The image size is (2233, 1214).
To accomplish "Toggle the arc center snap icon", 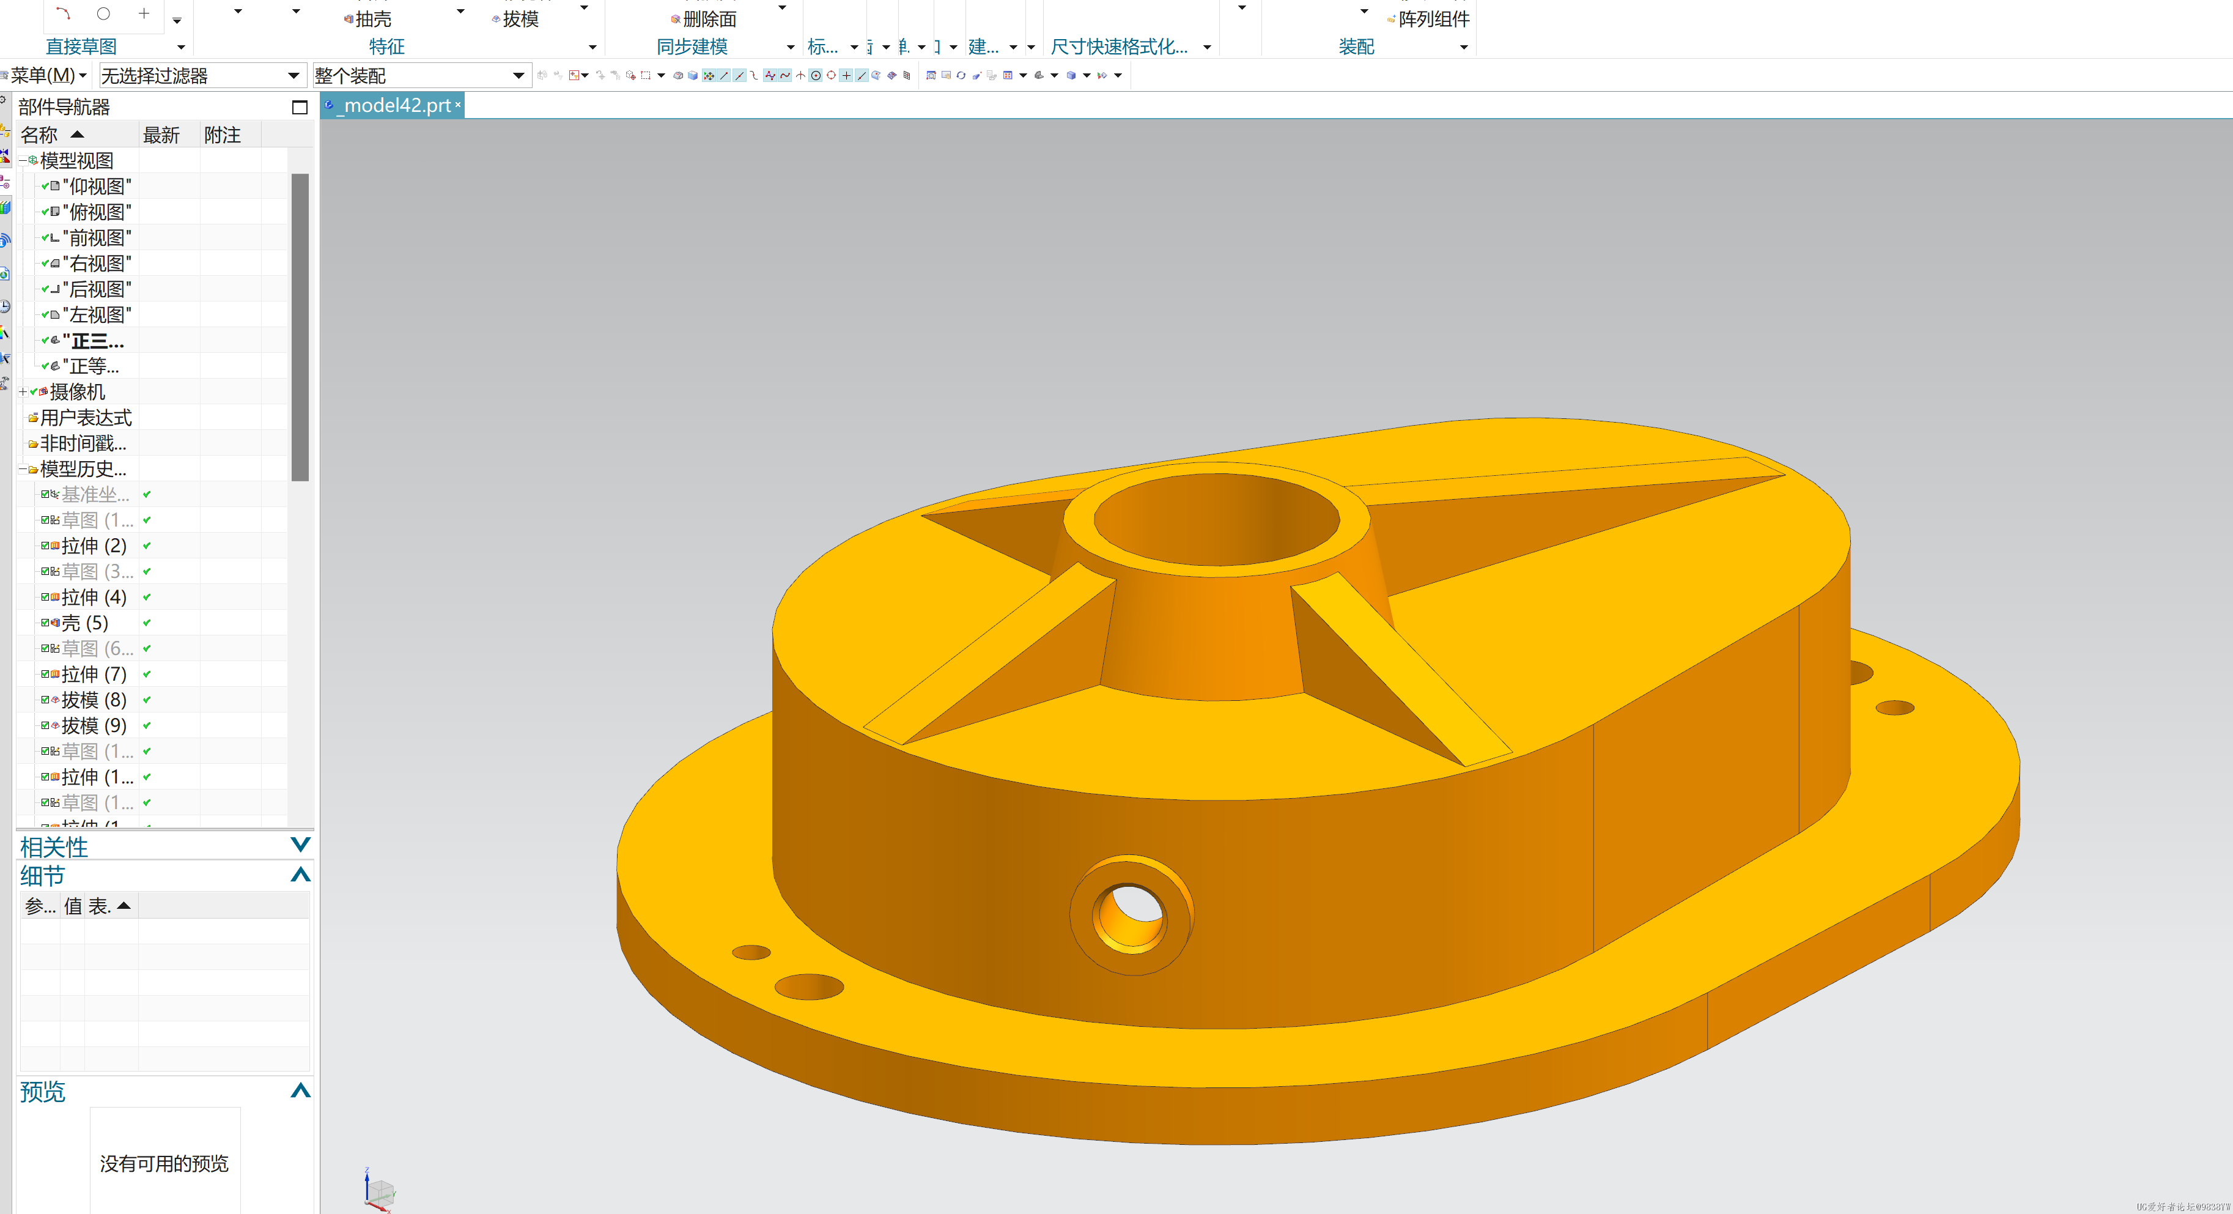I will (816, 75).
